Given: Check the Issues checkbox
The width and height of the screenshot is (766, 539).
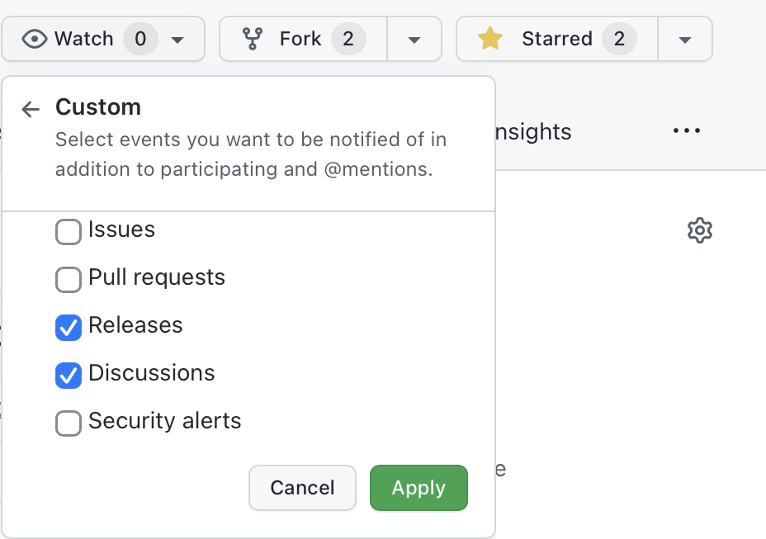Looking at the screenshot, I should tap(69, 232).
